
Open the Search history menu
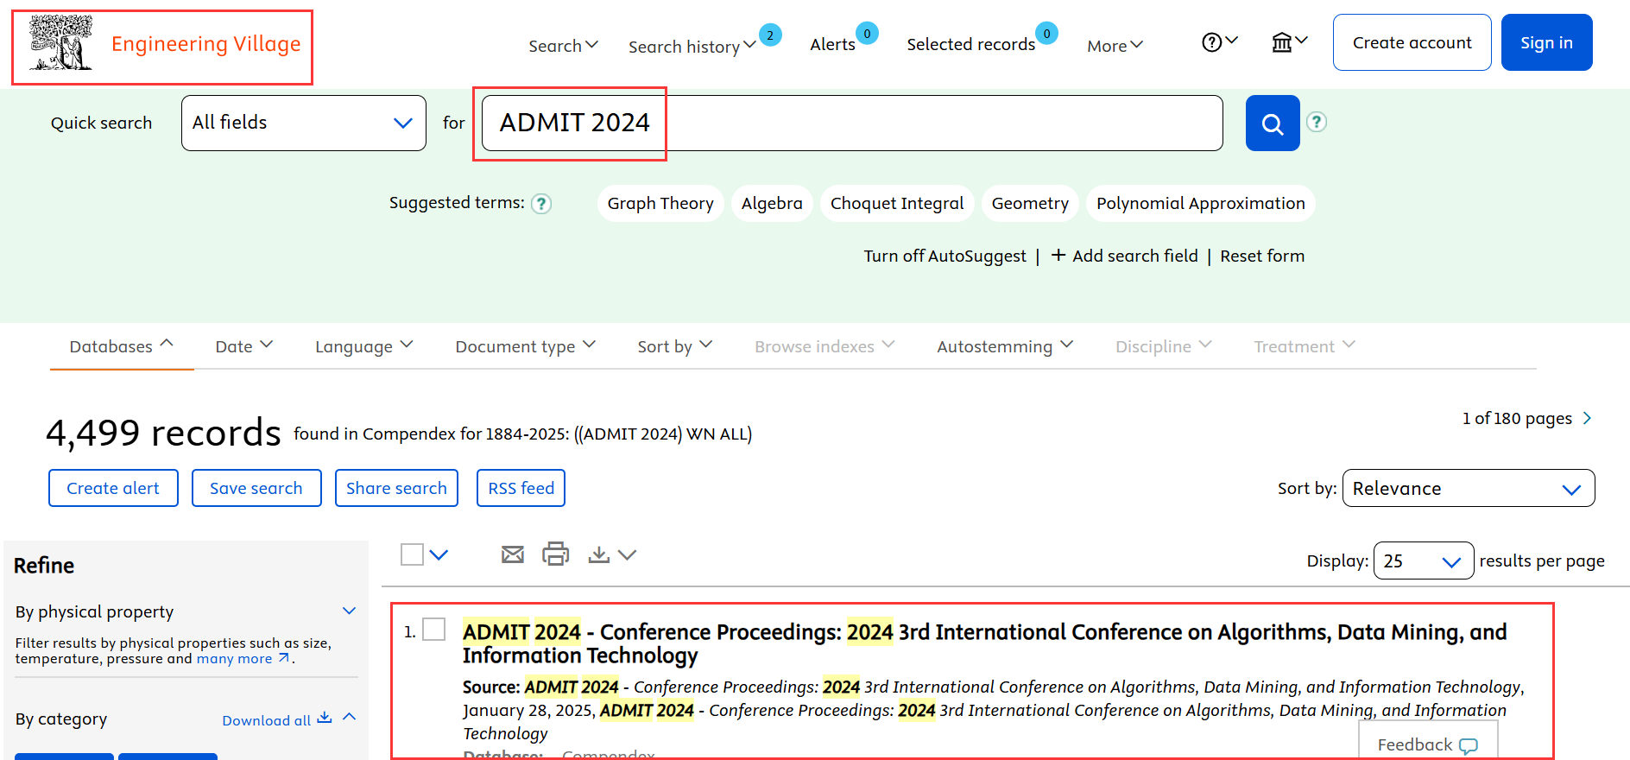coord(691,47)
